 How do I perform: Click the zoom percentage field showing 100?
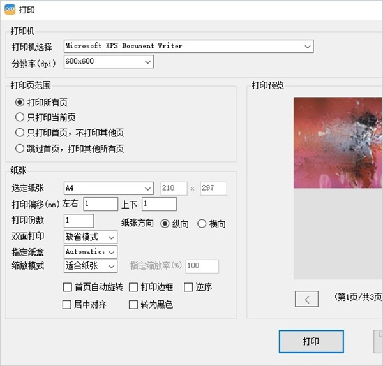[202, 266]
